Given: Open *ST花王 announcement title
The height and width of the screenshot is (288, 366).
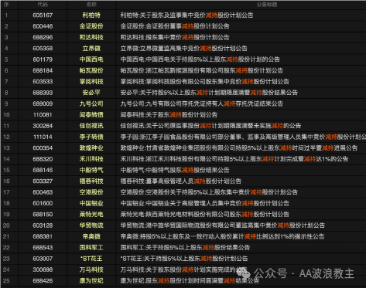Looking at the screenshot, I should [184, 259].
